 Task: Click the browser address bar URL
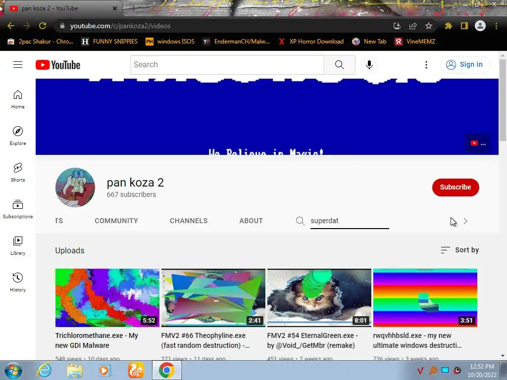pos(120,26)
